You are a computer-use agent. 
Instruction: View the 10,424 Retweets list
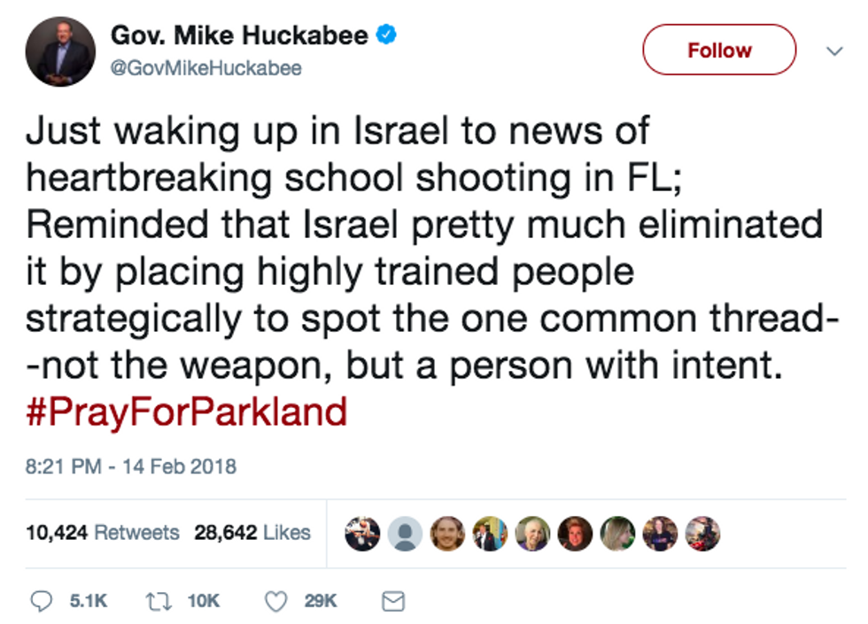[103, 533]
